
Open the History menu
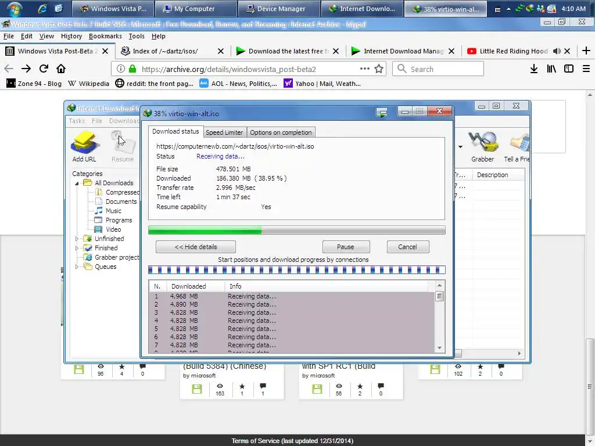tap(71, 36)
